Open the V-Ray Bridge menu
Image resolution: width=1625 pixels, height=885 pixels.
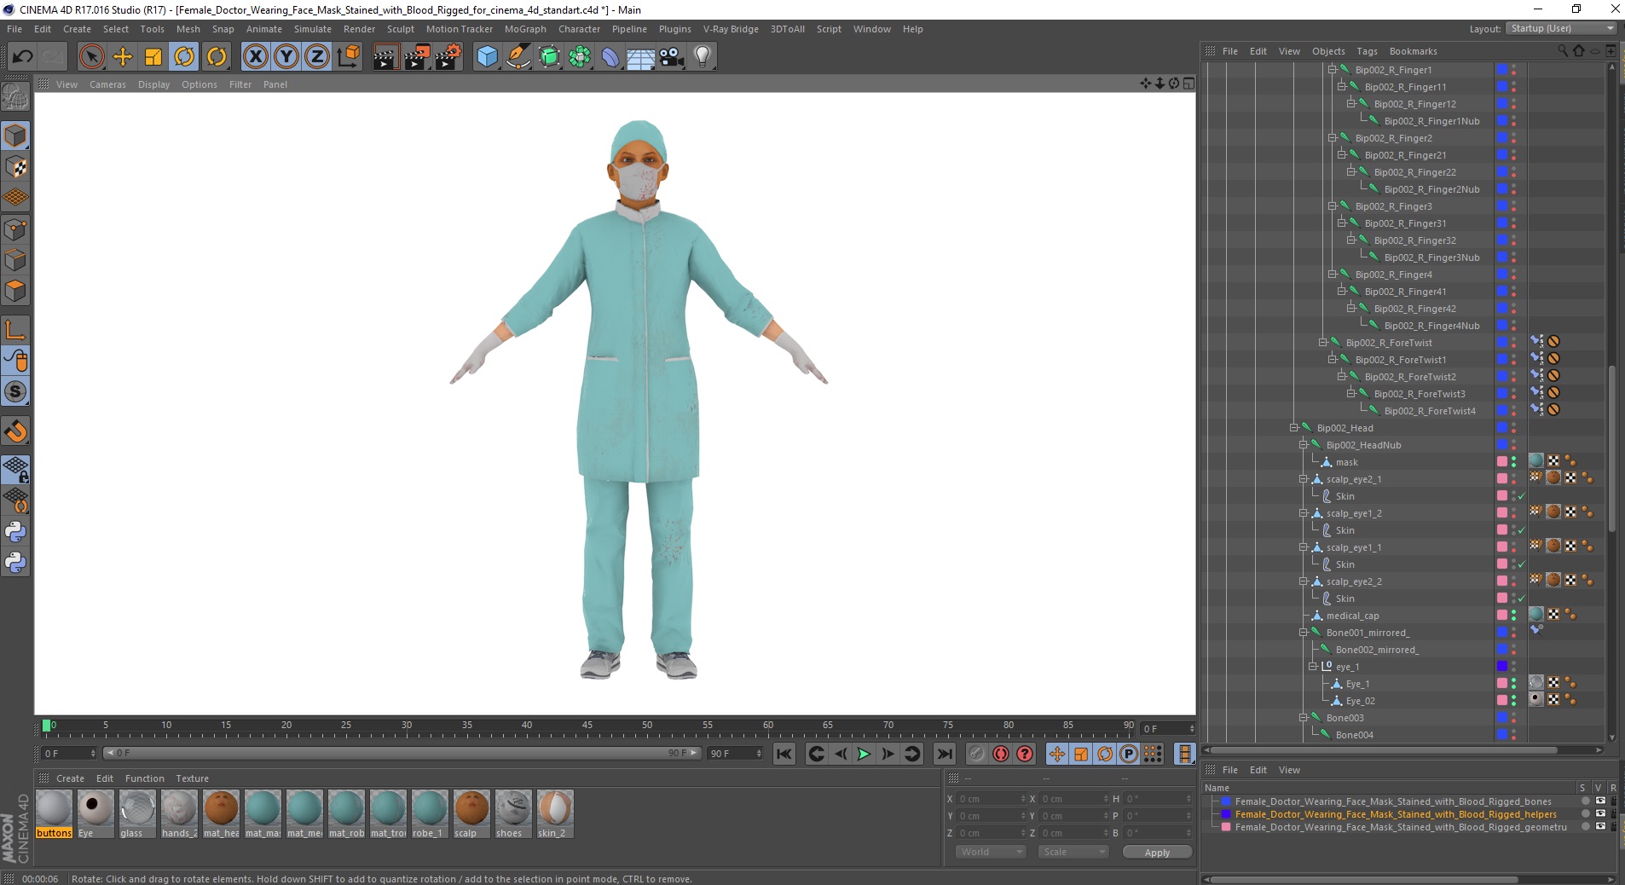coord(731,29)
